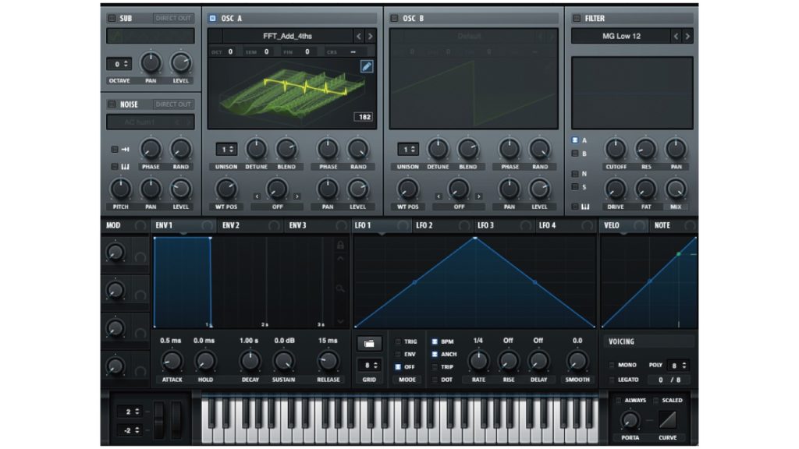Viewport: 799px width, 449px height.
Task: Open the LFO grid size selector showing 8
Action: click(x=369, y=365)
